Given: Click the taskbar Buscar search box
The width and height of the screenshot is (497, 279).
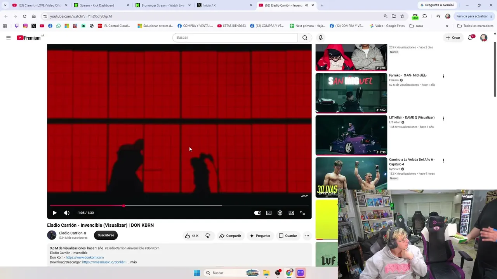Looking at the screenshot, I should [x=231, y=273].
